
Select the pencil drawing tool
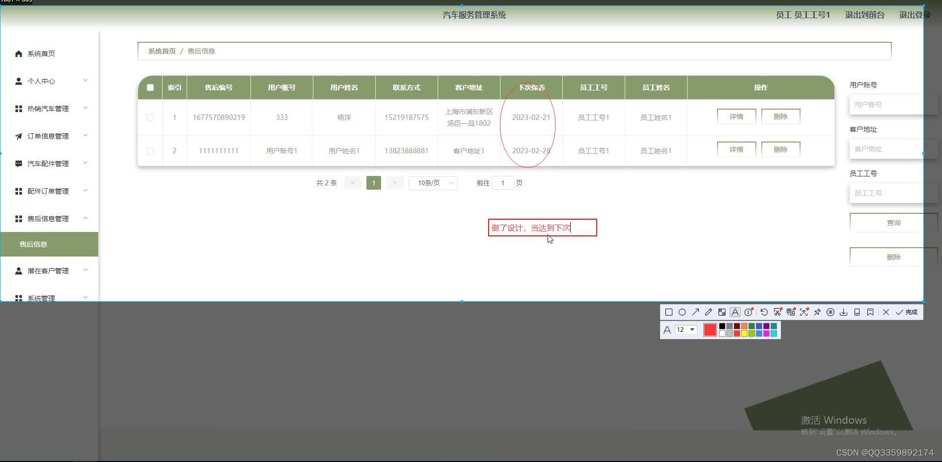click(708, 312)
